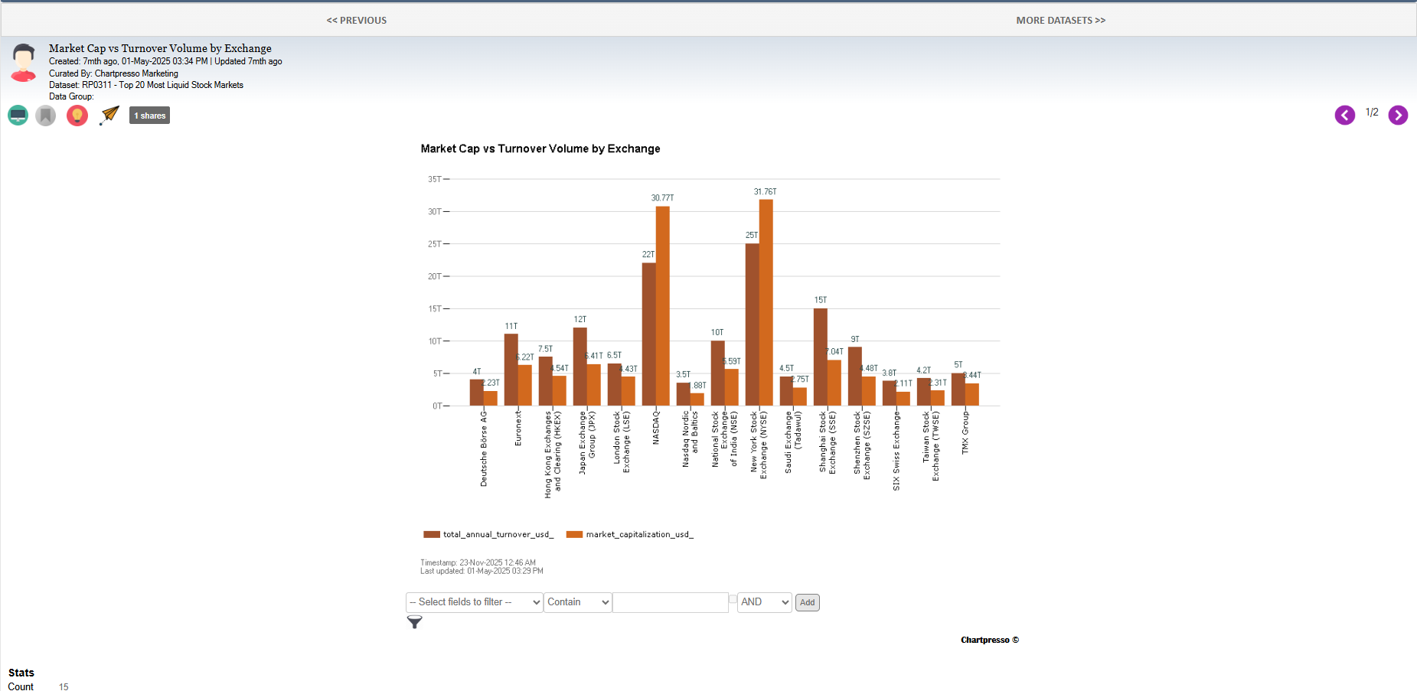Go to the next chart page arrow
The height and width of the screenshot is (691, 1417).
[1398, 115]
